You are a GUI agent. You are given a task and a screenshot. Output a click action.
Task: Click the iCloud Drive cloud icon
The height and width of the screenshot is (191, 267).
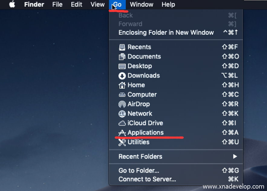pos(122,123)
